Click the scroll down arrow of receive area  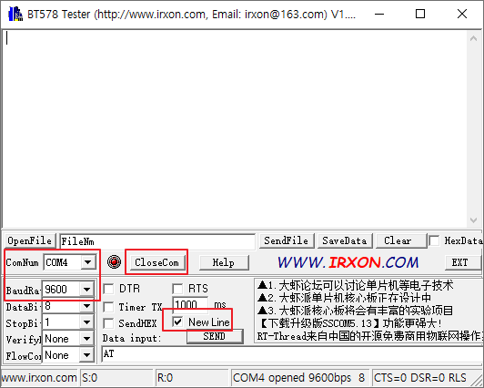click(x=473, y=220)
